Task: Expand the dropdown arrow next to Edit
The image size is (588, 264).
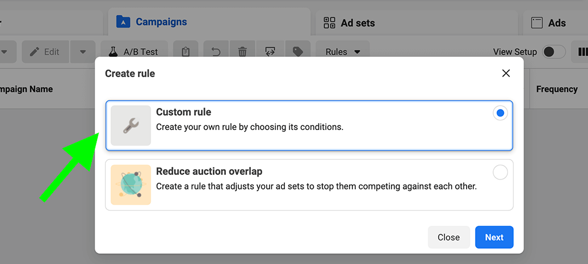Action: point(83,52)
